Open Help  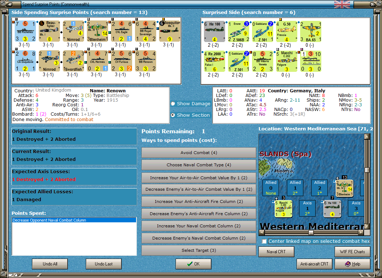(x=353, y=264)
